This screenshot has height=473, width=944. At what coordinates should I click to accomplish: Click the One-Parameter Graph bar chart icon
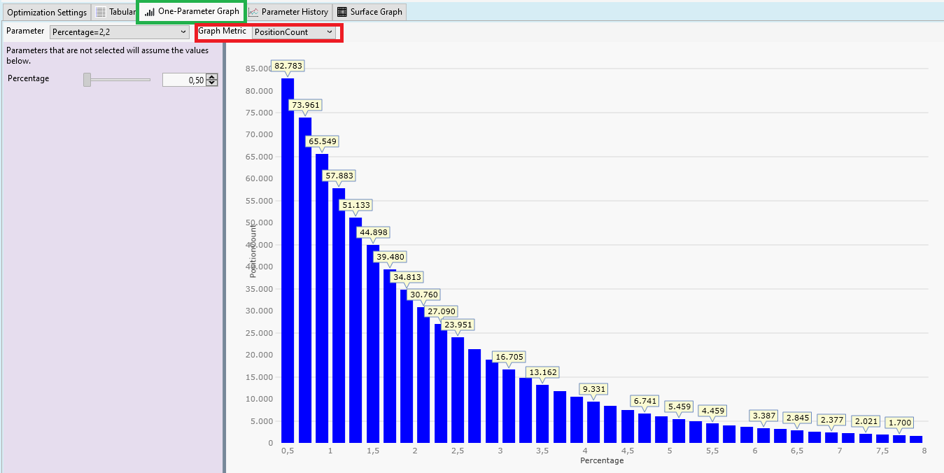click(150, 12)
